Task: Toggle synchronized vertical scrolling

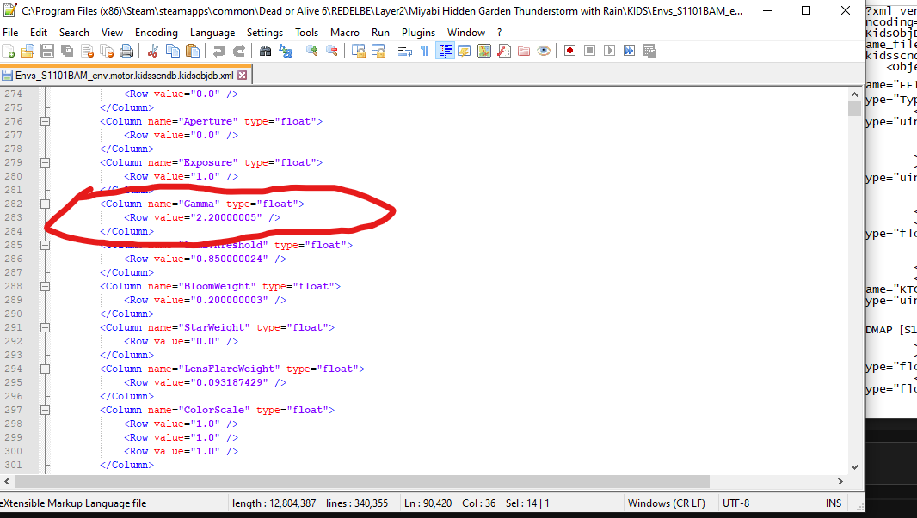Action: pyautogui.click(x=359, y=52)
